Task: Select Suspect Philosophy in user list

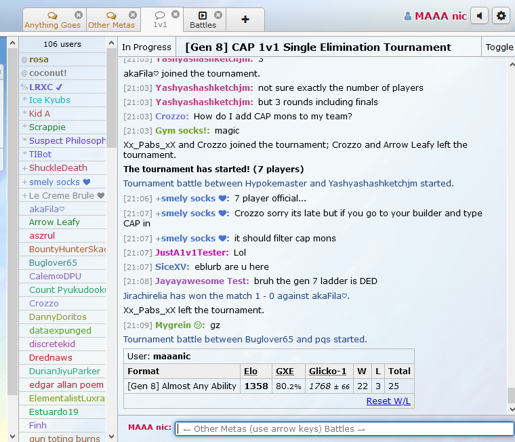Action: pyautogui.click(x=62, y=140)
